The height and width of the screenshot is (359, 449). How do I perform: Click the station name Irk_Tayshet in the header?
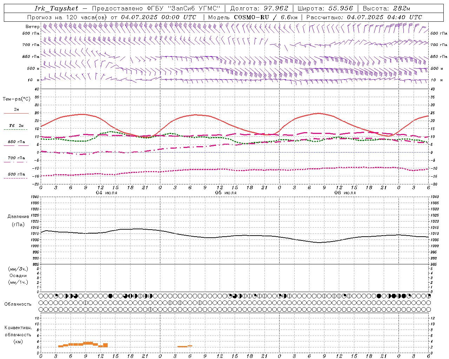click(56, 8)
